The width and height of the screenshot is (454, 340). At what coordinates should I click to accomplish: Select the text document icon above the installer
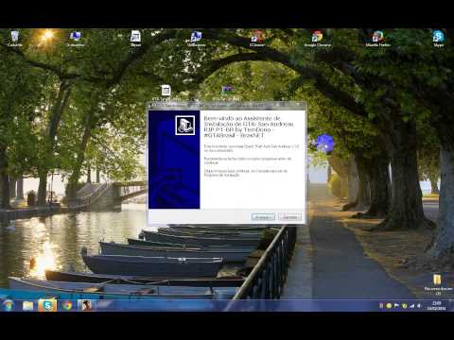click(x=166, y=93)
